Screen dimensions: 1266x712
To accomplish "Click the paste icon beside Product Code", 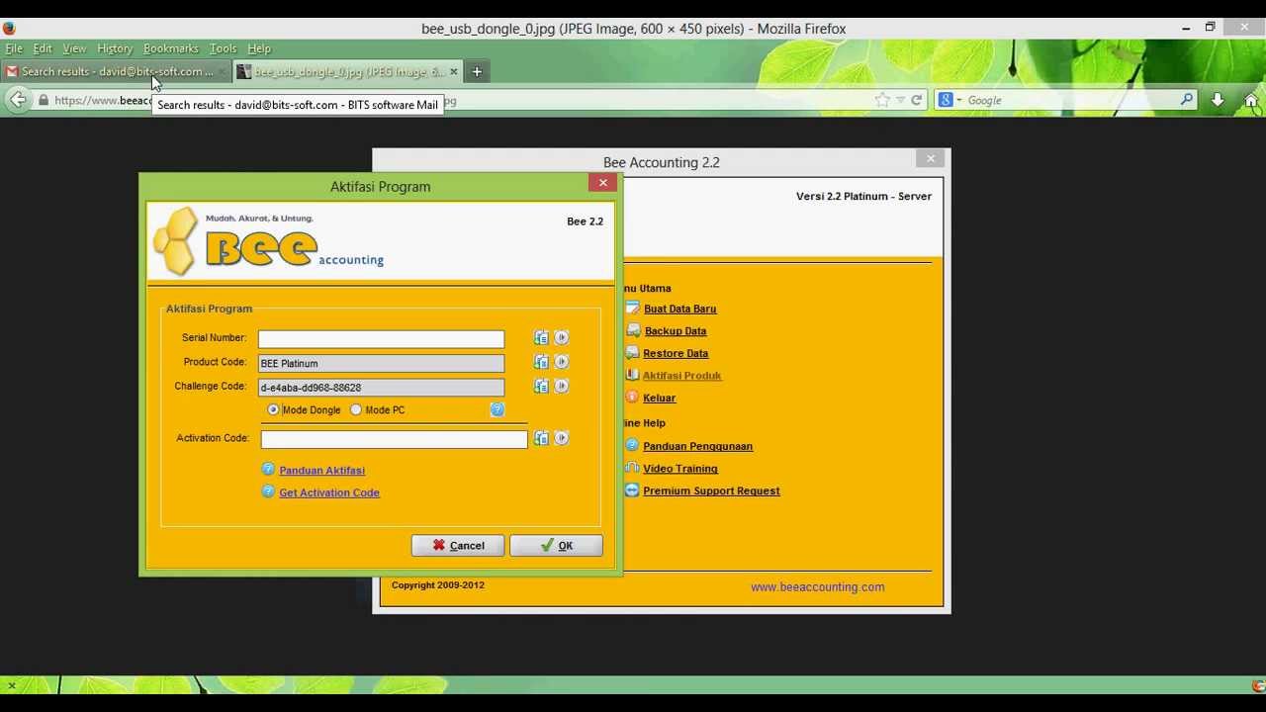I will pyautogui.click(x=541, y=362).
